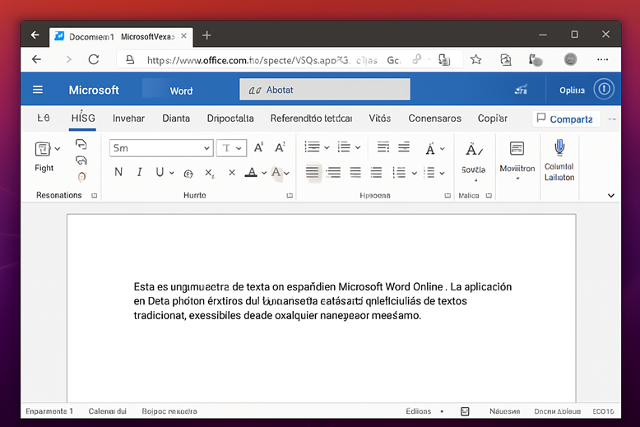
Task: Click the Columtal Laiiiaton microphone icon
Action: point(559,148)
